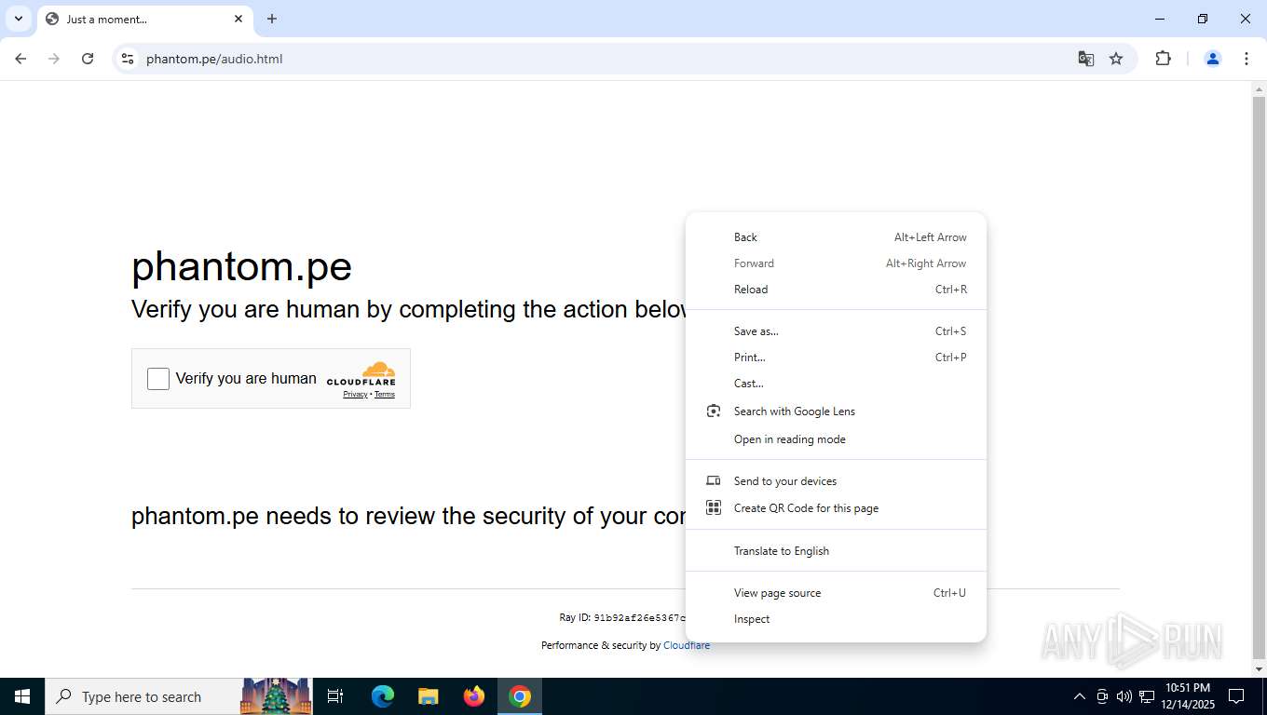The height and width of the screenshot is (715, 1267).
Task: Choose 'Send to your devices'
Action: [x=836, y=481]
